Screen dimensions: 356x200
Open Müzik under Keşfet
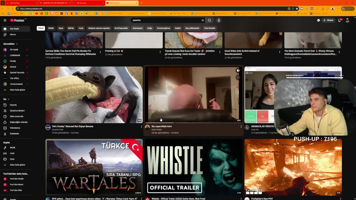(x=16, y=148)
